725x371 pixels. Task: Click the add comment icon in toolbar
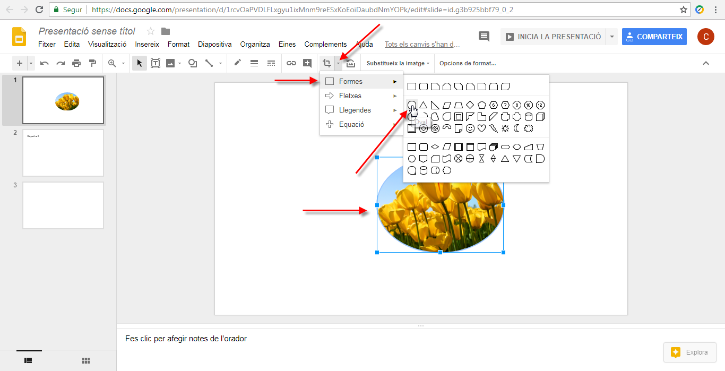coord(307,63)
